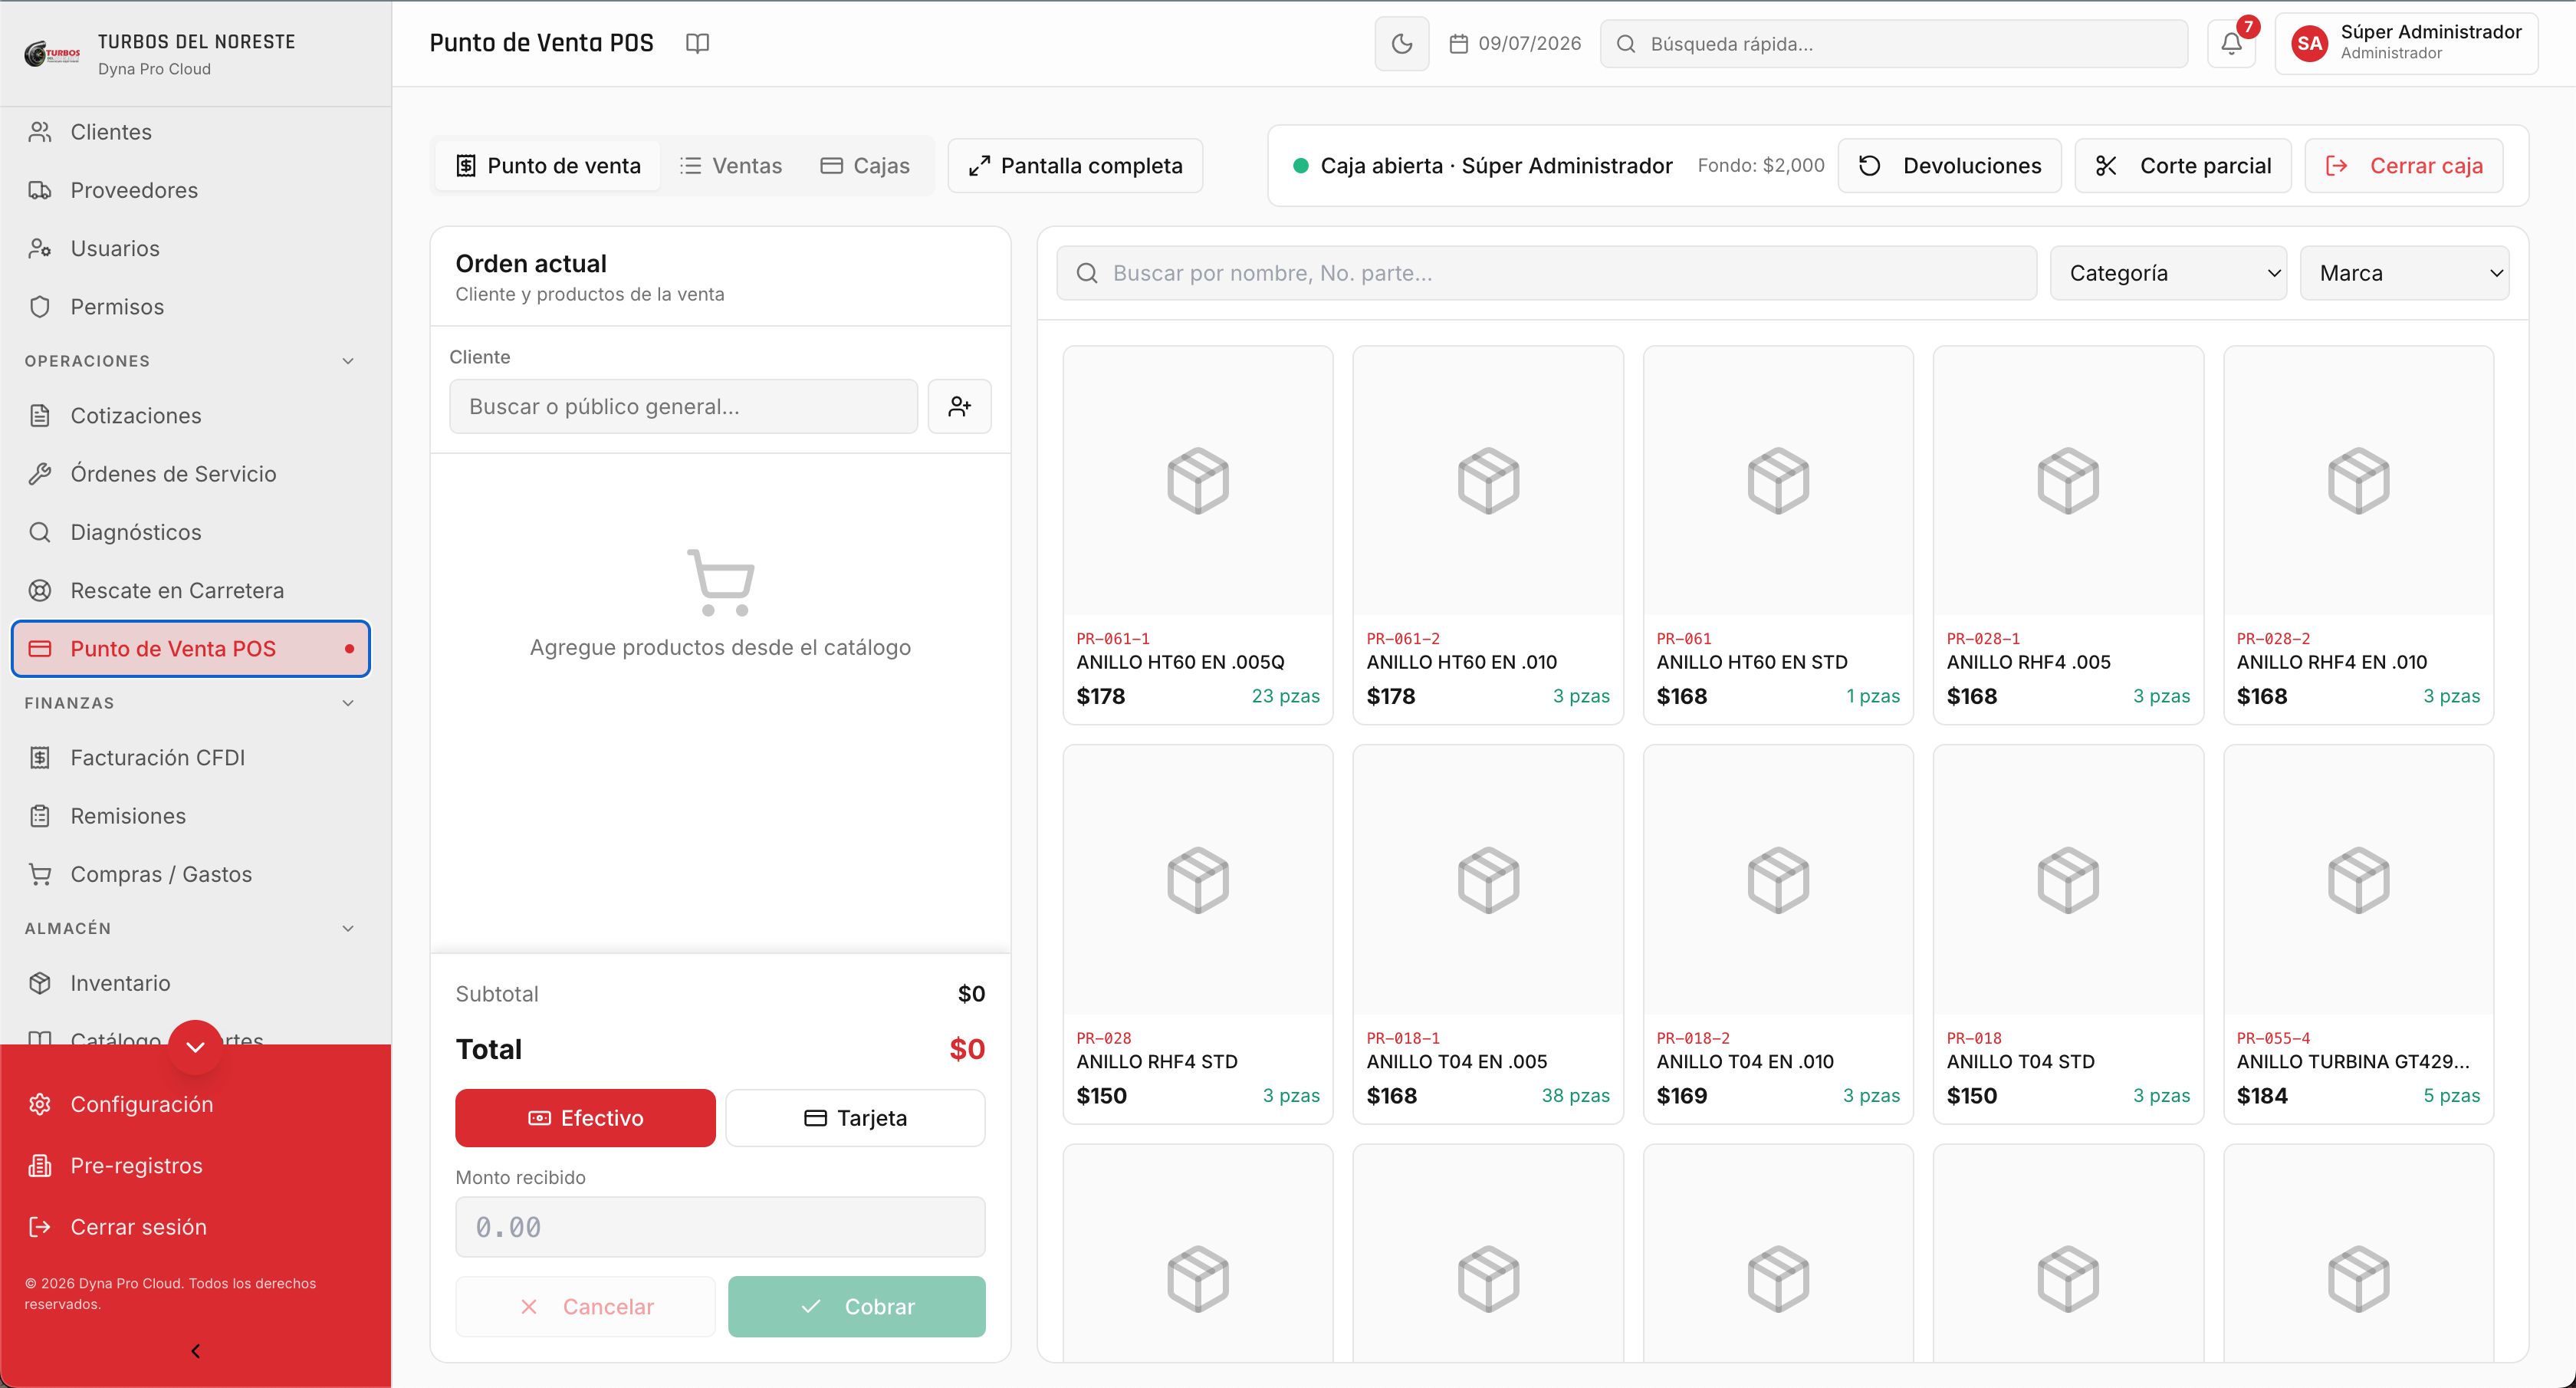Click the add new client icon button

[959, 406]
